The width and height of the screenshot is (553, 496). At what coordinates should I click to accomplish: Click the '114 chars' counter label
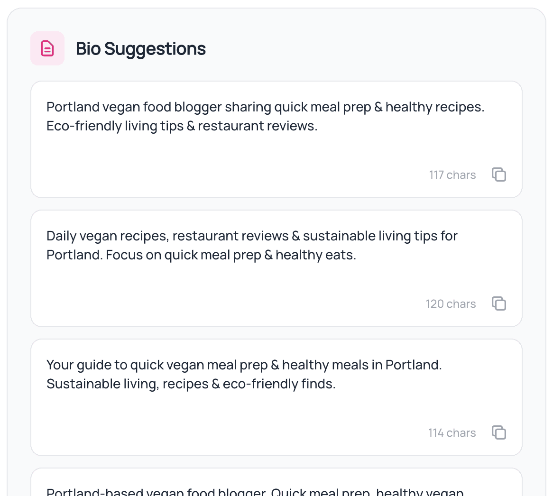pyautogui.click(x=452, y=433)
